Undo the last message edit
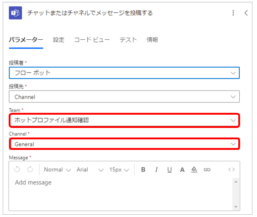Viewport: 257px width, 217px height. tap(17, 169)
